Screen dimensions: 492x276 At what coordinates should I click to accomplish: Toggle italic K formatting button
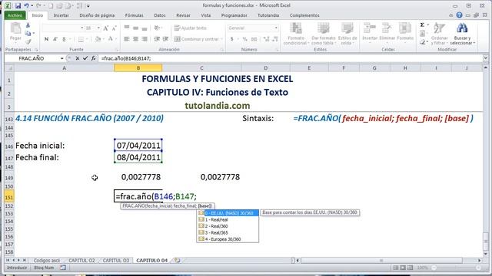55,39
